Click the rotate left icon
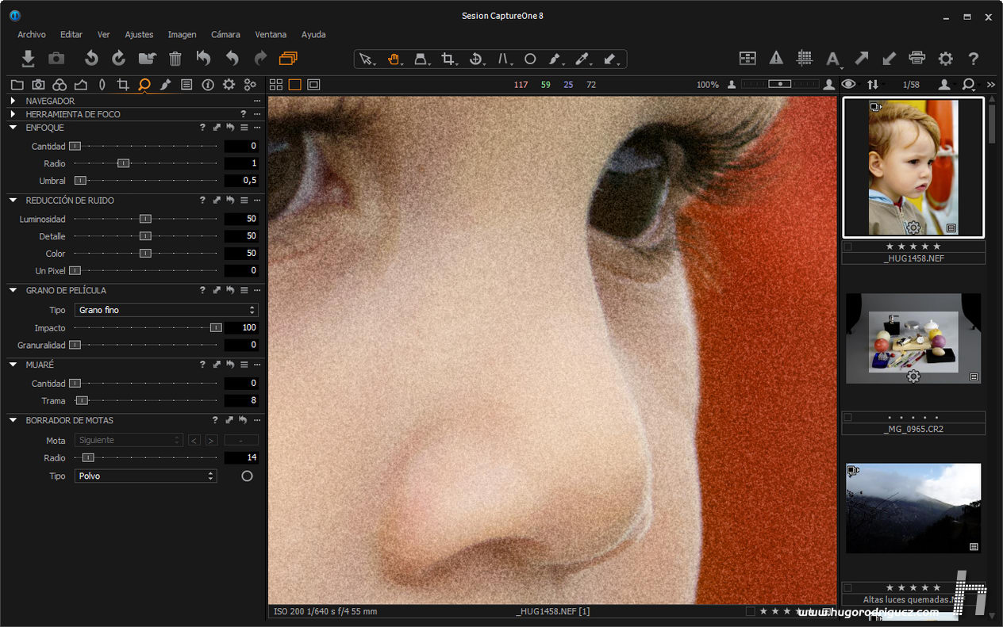 (x=91, y=59)
